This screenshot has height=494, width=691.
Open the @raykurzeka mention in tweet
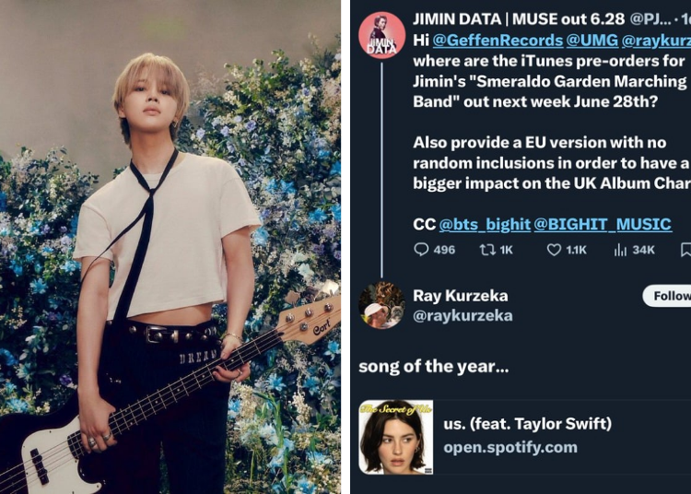point(656,41)
